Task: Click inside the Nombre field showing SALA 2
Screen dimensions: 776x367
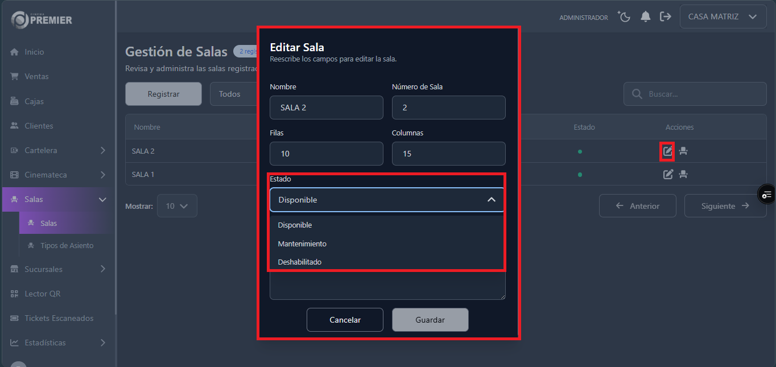Action: (326, 108)
